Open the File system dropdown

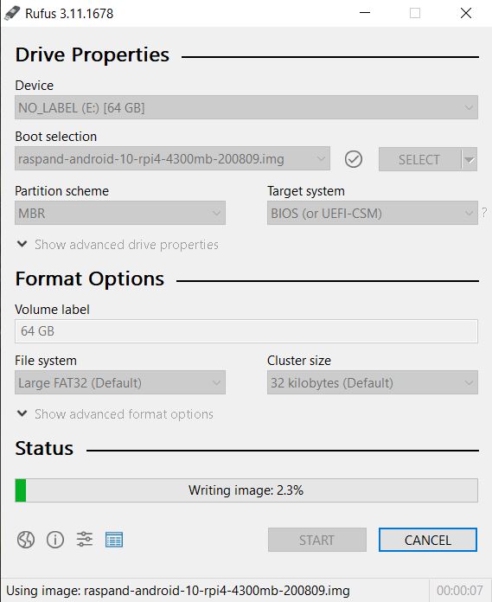(120, 382)
